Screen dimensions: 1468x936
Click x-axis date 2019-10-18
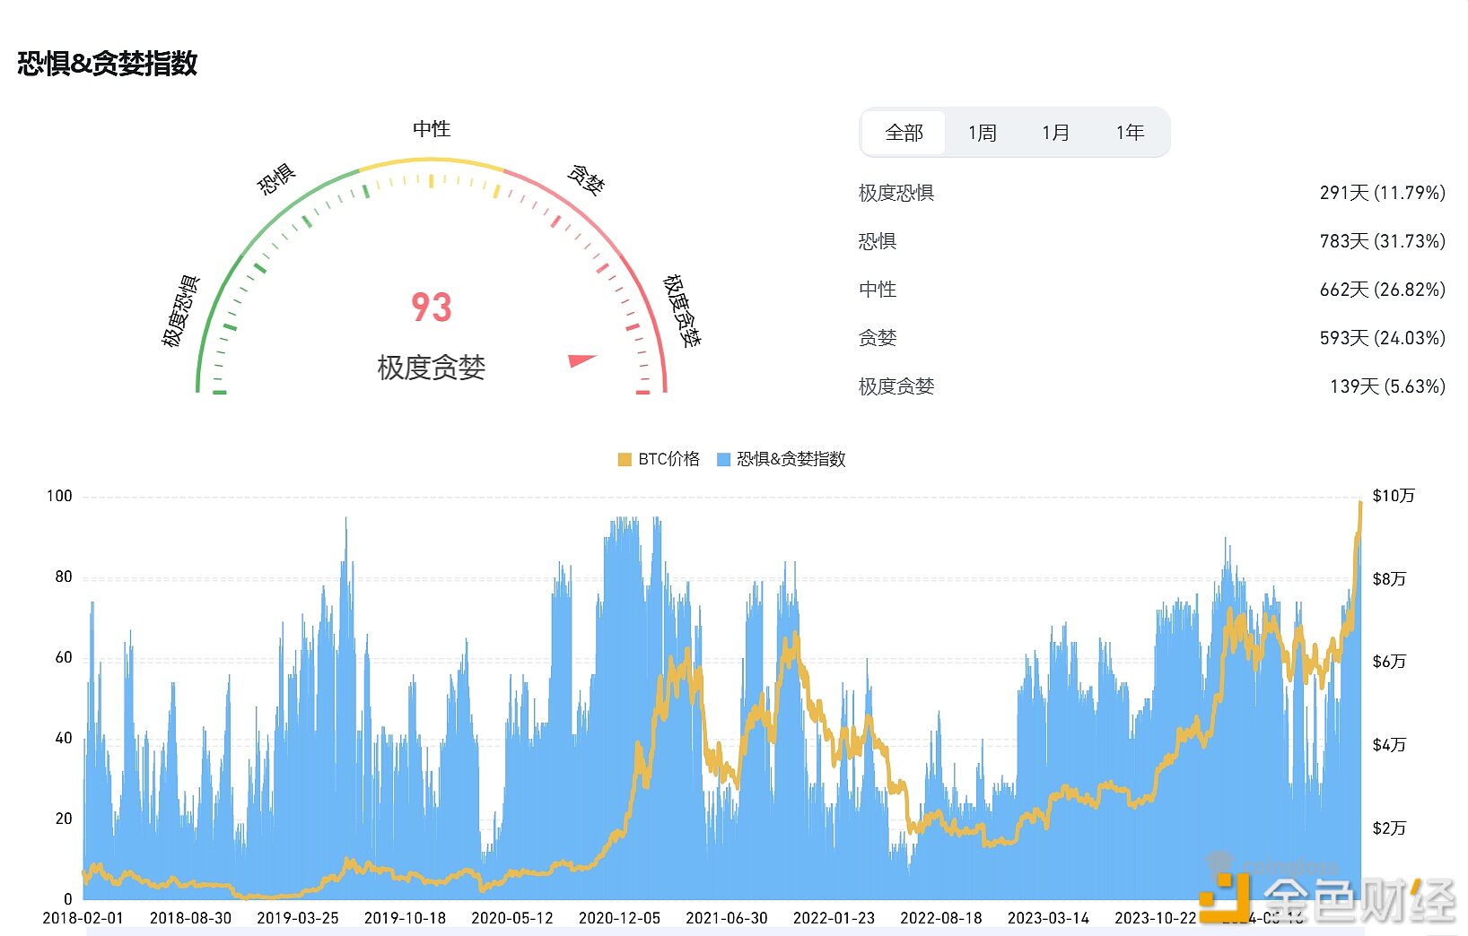(x=405, y=918)
